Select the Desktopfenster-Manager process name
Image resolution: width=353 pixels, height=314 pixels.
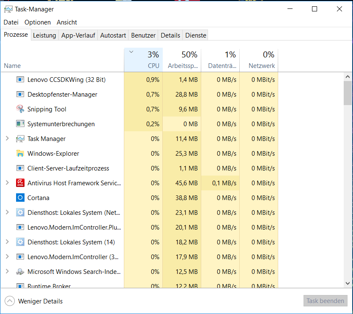[x=63, y=95]
